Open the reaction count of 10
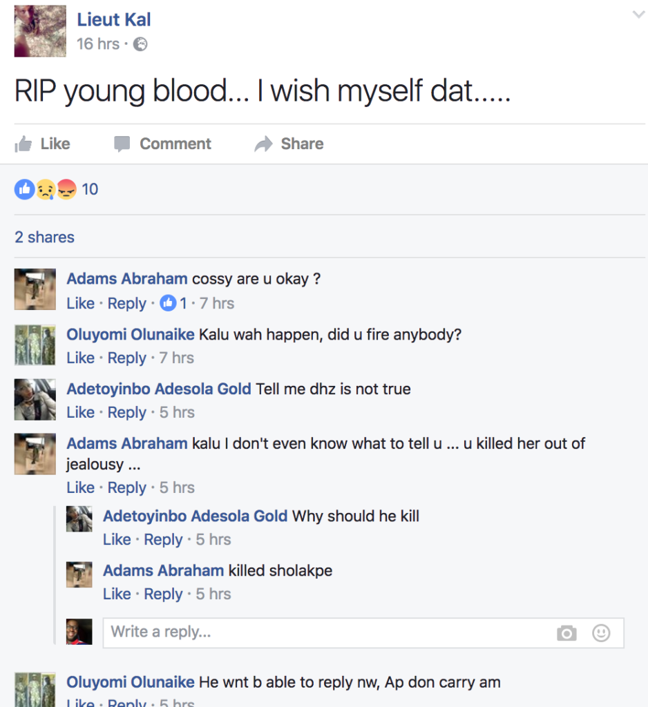648x707 pixels. [x=90, y=189]
